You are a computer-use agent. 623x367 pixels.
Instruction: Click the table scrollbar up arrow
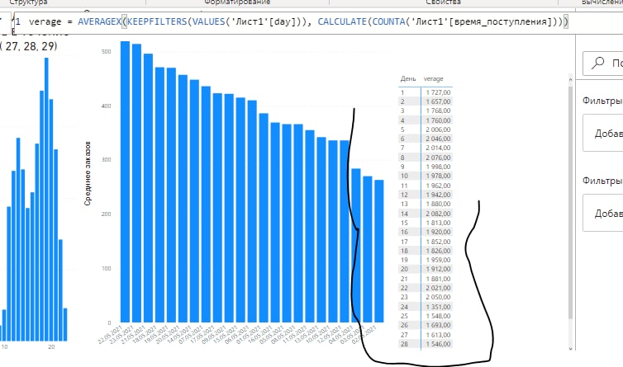point(571,80)
